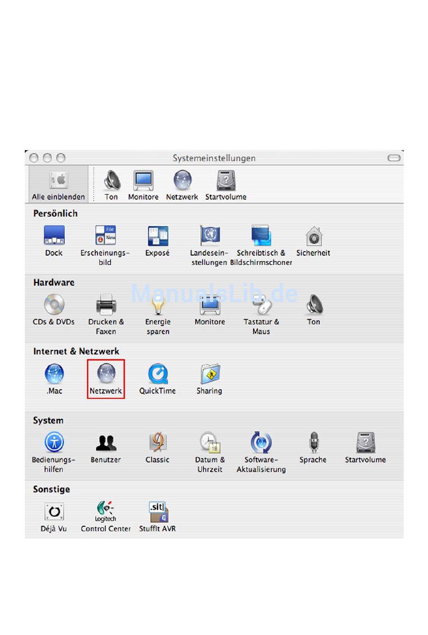
Task: Open Tastatur & Maus preferences
Action: tap(261, 315)
